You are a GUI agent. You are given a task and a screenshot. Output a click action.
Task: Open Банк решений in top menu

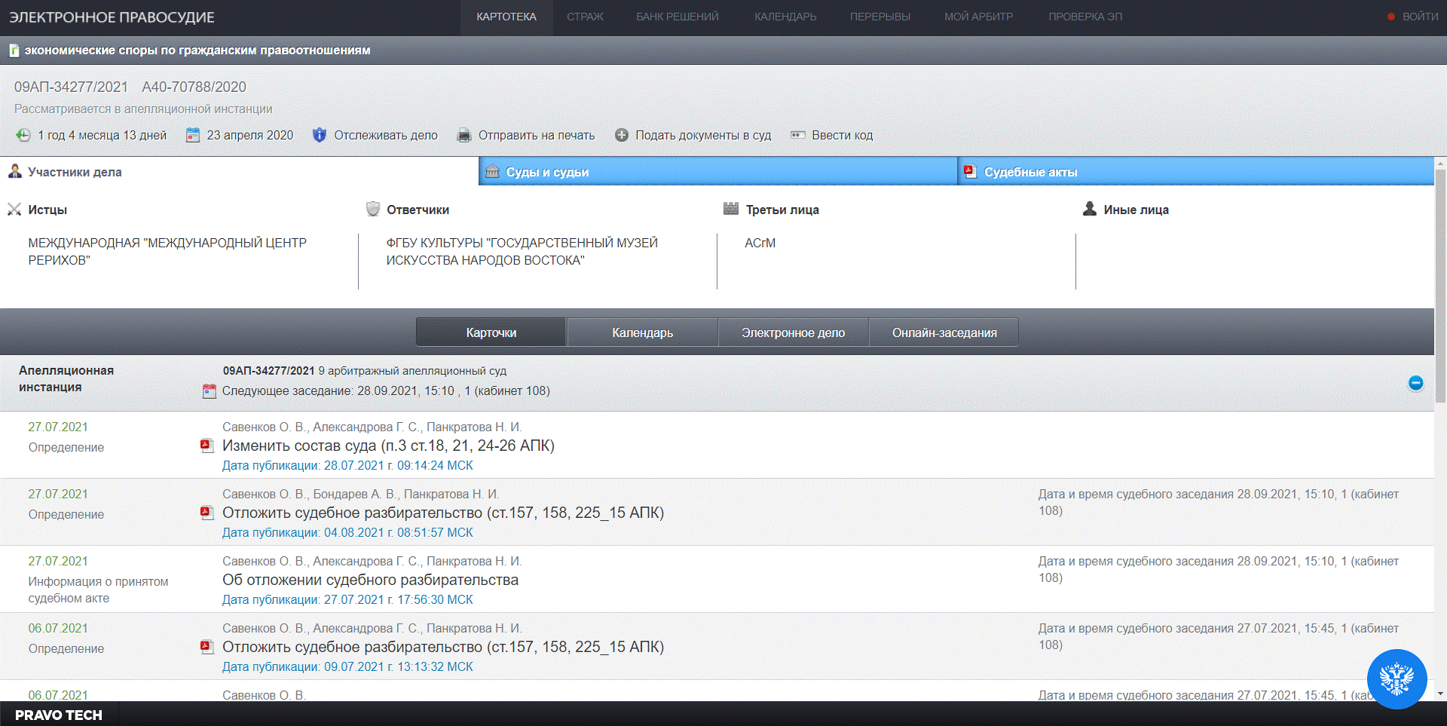pyautogui.click(x=677, y=17)
